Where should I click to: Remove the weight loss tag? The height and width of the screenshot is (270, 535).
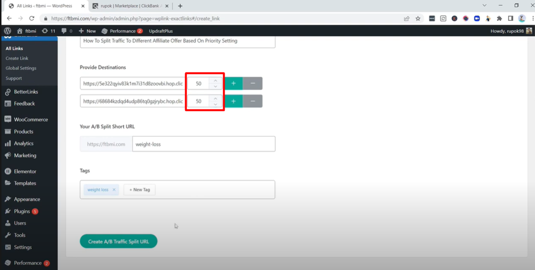pyautogui.click(x=114, y=190)
